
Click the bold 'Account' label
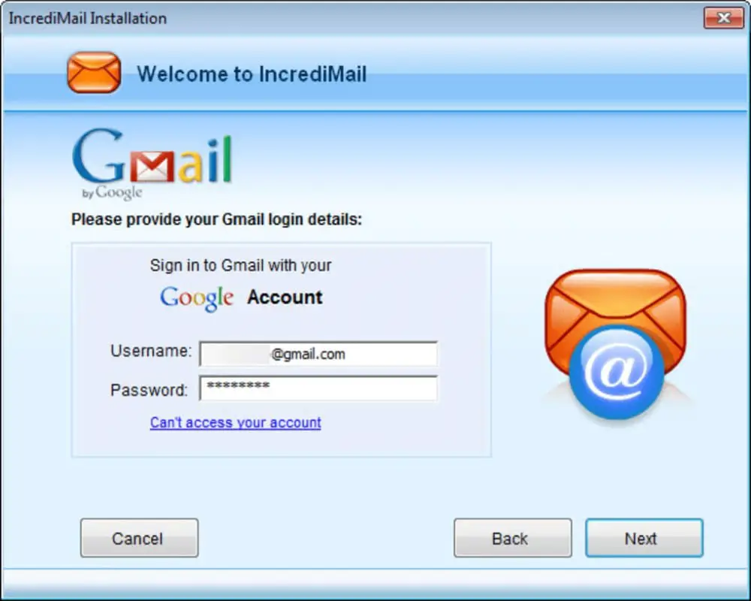point(285,297)
